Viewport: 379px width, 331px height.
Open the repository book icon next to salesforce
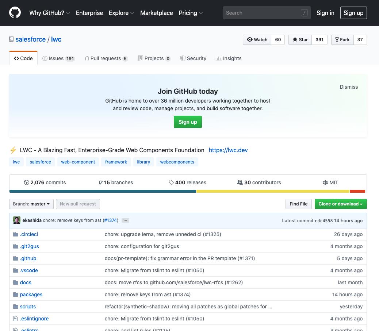click(11, 39)
